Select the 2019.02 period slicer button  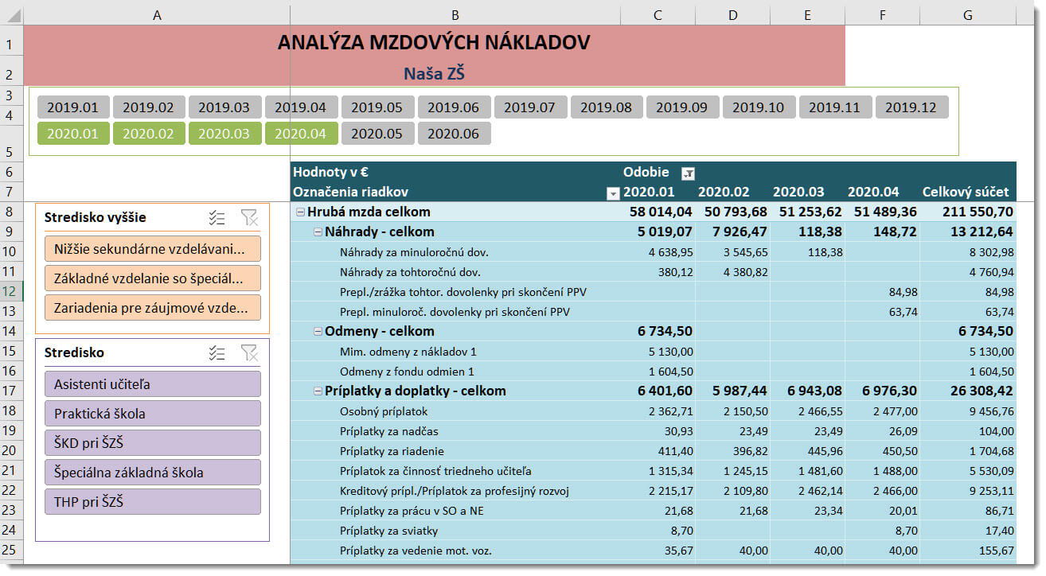point(149,107)
